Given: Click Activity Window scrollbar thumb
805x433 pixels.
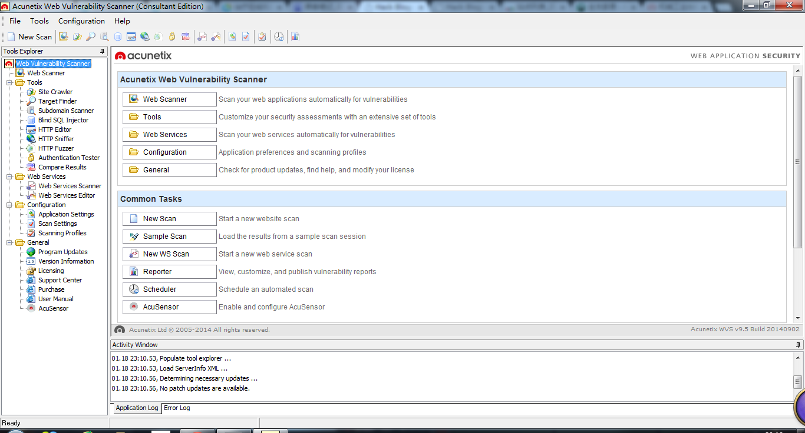Looking at the screenshot, I should click(798, 382).
